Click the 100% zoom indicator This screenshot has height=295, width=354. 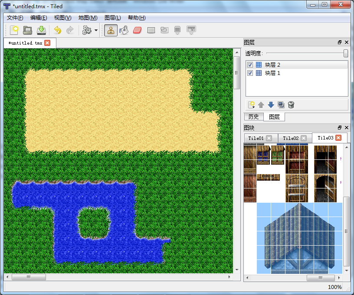[335, 287]
